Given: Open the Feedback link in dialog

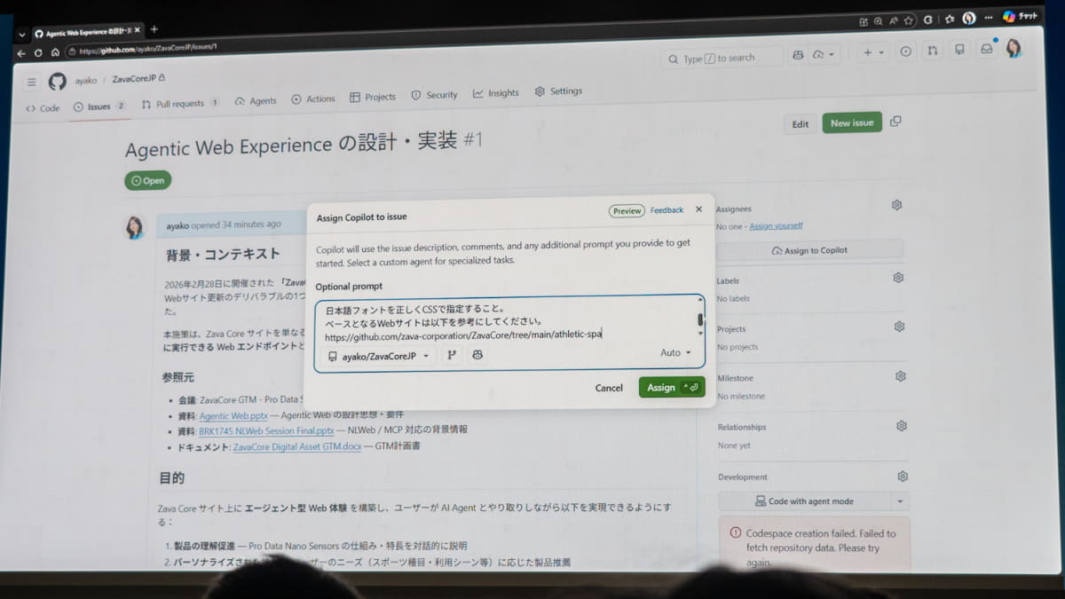Looking at the screenshot, I should (x=667, y=210).
